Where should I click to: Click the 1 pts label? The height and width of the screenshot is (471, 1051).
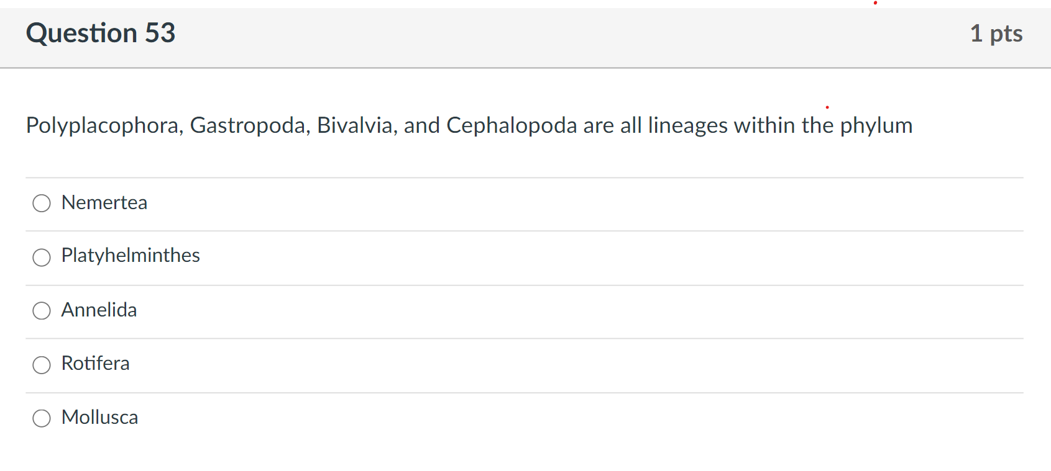click(996, 34)
